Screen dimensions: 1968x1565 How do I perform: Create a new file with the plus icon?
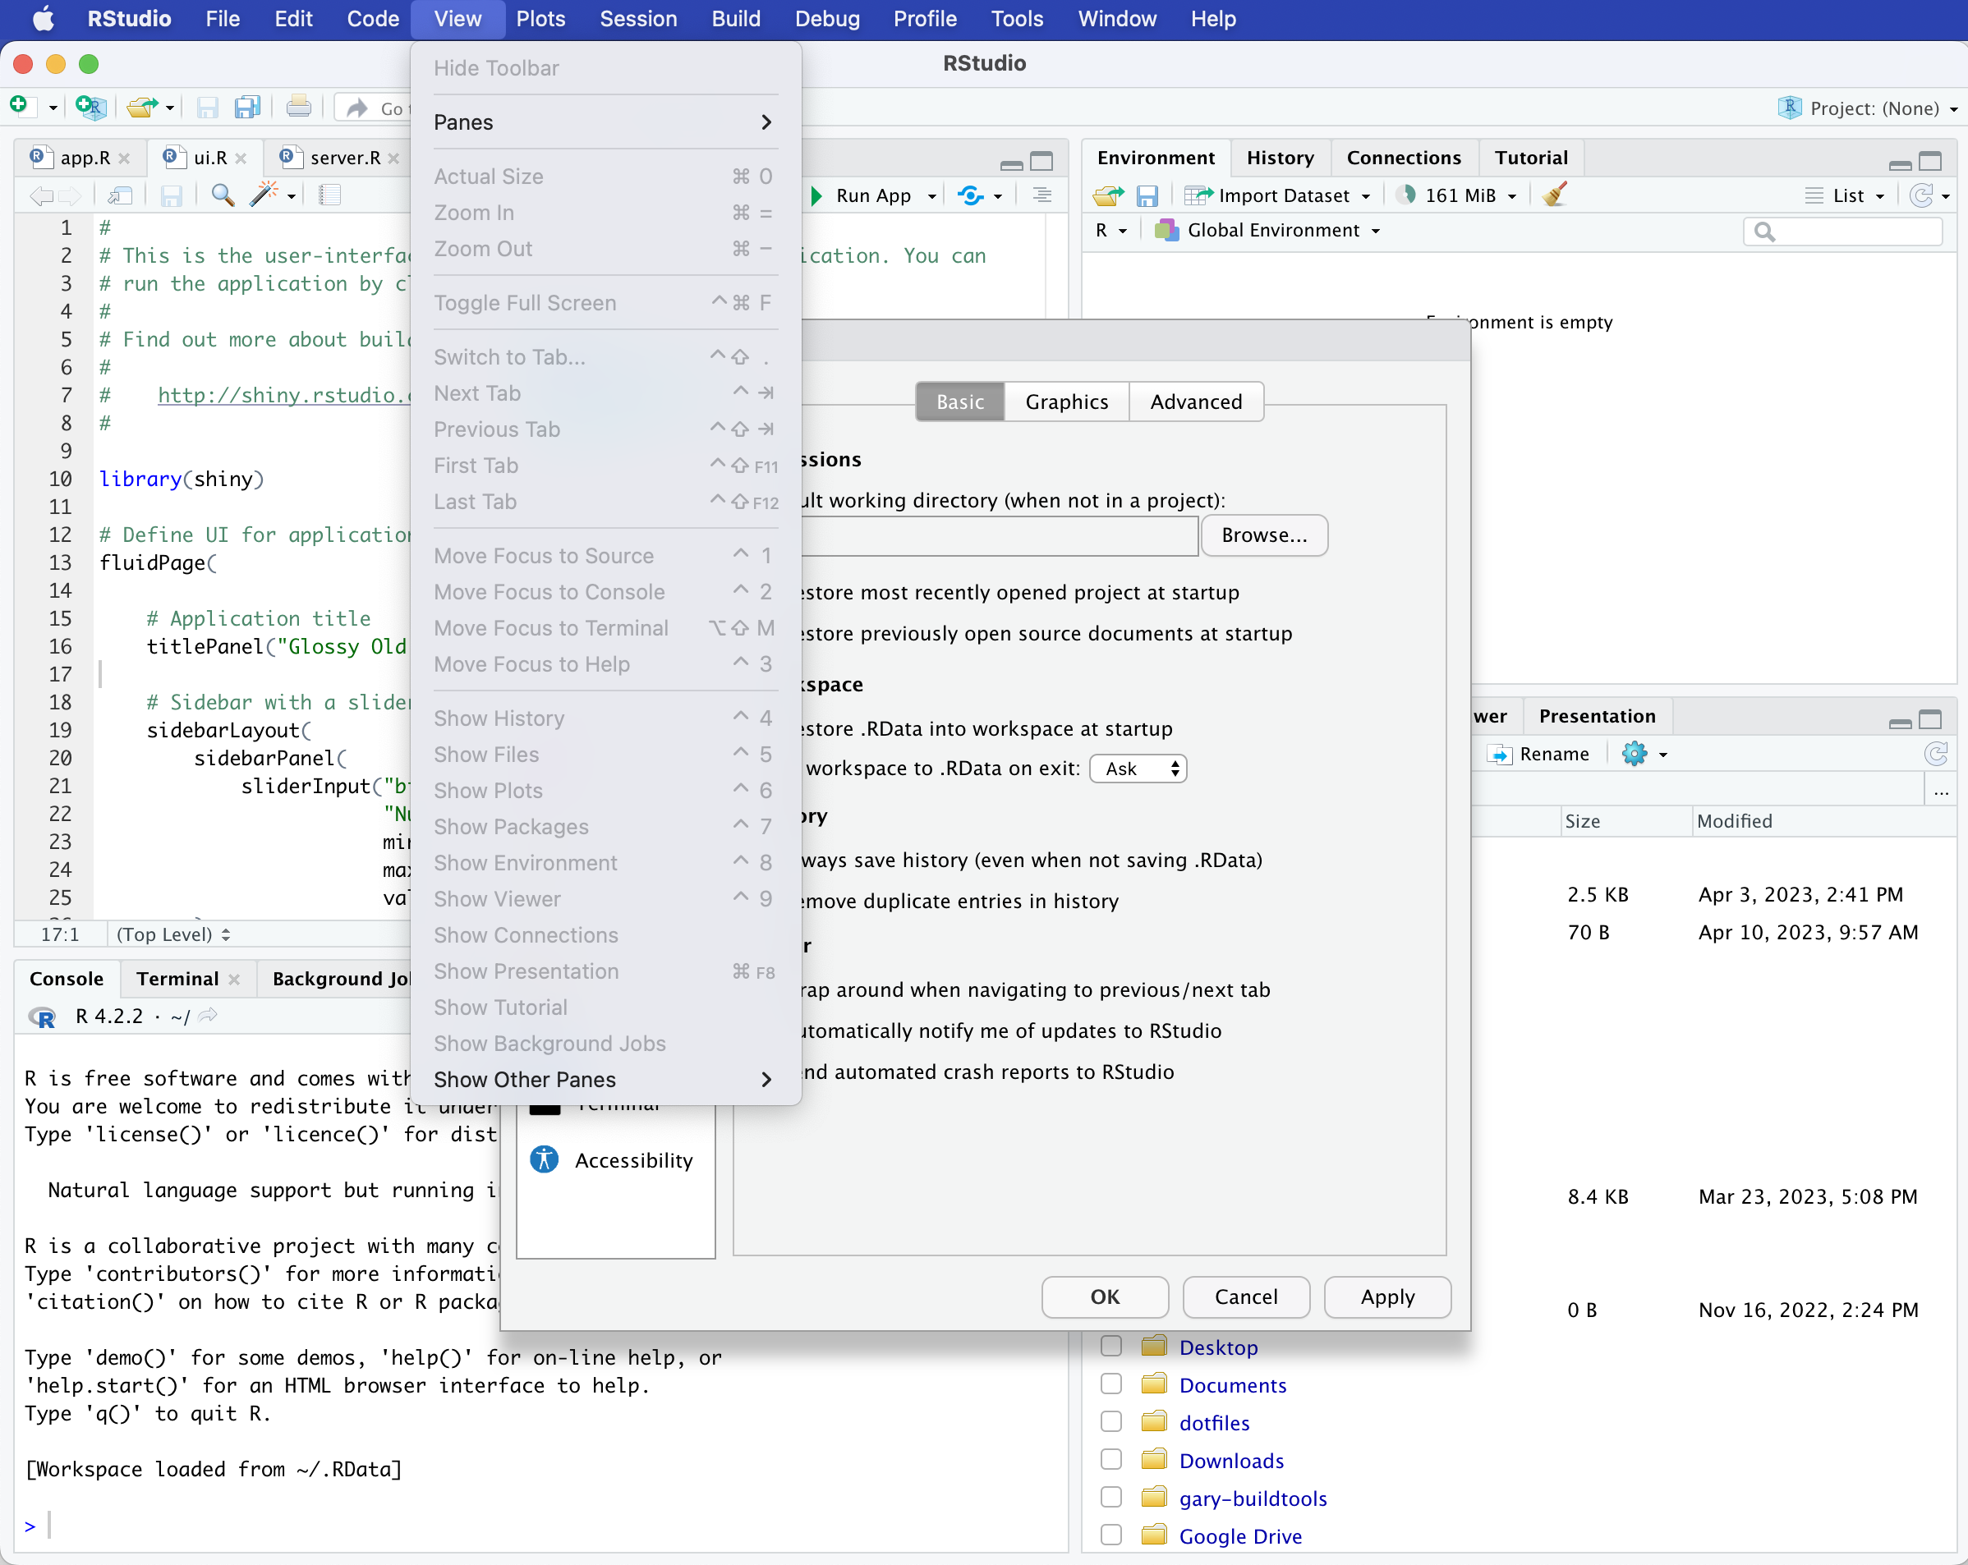click(x=19, y=107)
